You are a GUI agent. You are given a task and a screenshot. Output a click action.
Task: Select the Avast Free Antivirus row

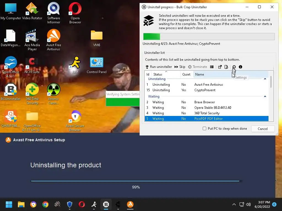tap(207, 85)
